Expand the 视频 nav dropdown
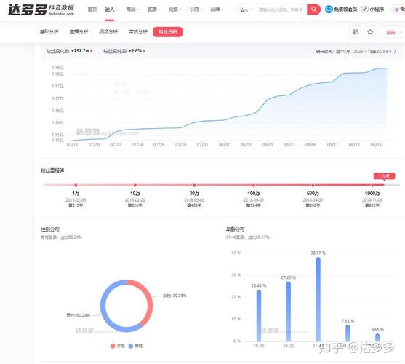This screenshot has width=405, height=364. [175, 9]
